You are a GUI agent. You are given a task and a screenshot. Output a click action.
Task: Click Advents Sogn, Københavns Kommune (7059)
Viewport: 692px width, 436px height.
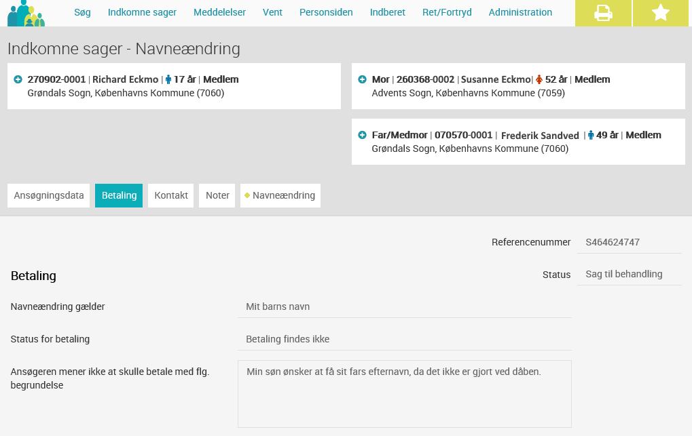[469, 93]
